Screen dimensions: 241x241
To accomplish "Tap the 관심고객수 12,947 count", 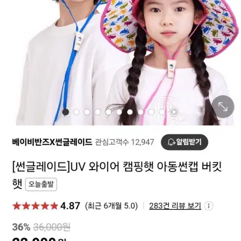I will pyautogui.click(x=124, y=142).
